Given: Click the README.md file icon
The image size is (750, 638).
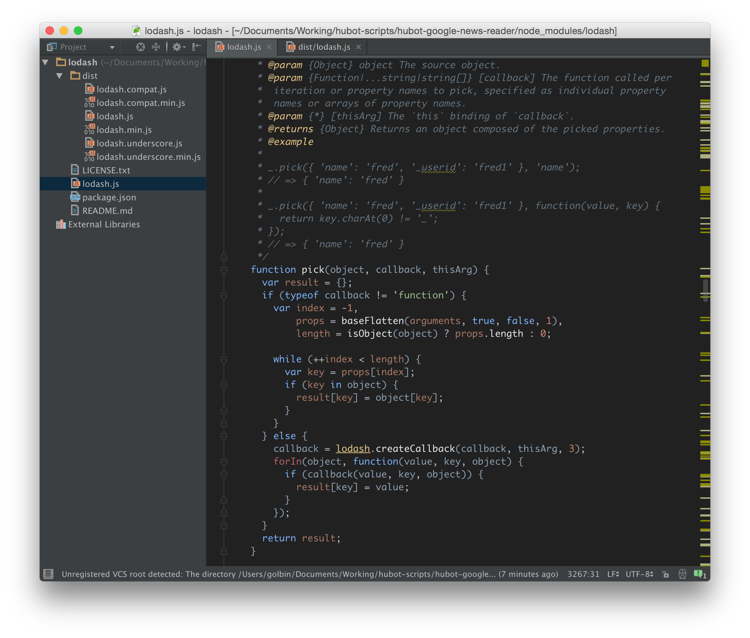Looking at the screenshot, I should (75, 211).
